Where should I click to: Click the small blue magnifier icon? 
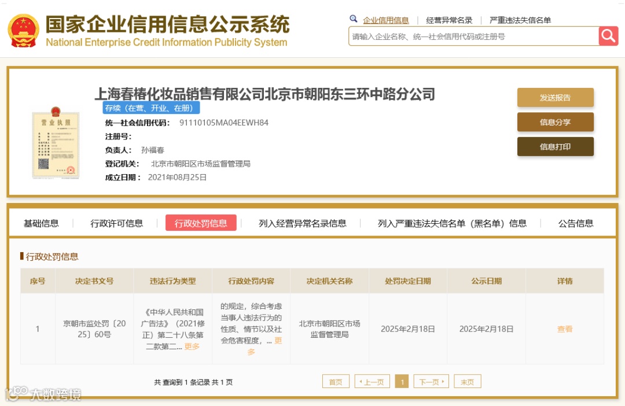[x=353, y=19]
